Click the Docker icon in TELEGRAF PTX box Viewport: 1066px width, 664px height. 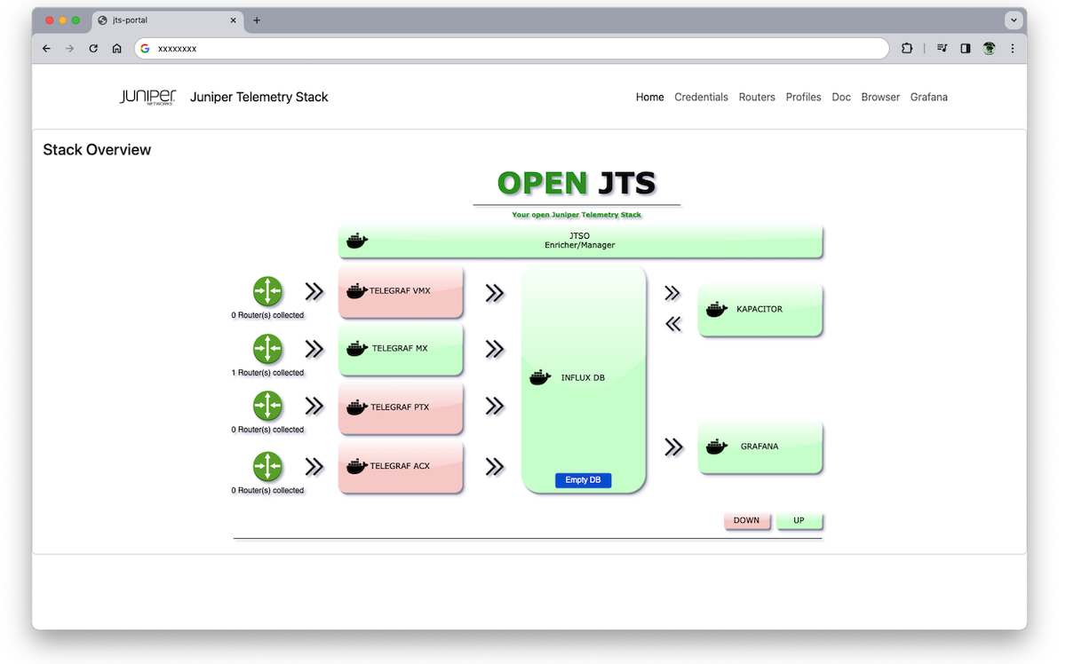[x=357, y=407]
